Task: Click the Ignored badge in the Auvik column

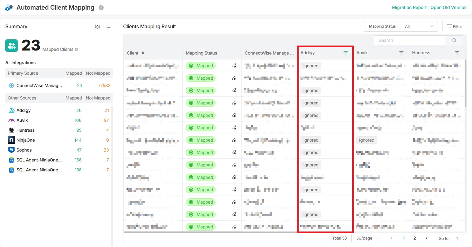Action: point(367,140)
